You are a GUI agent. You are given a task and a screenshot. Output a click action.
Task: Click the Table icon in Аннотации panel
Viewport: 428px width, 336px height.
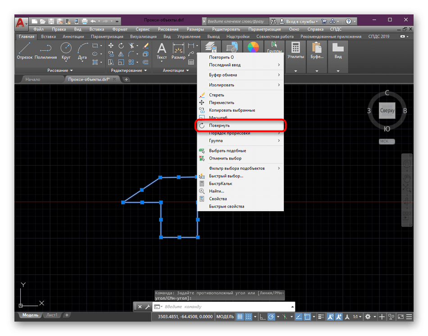191,62
